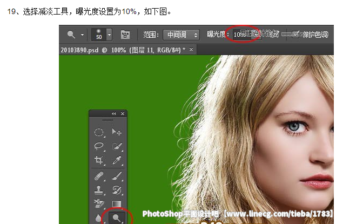This screenshot has width=363, height=224.
Task: Click the toolbox grip handle
Action: coord(107,120)
